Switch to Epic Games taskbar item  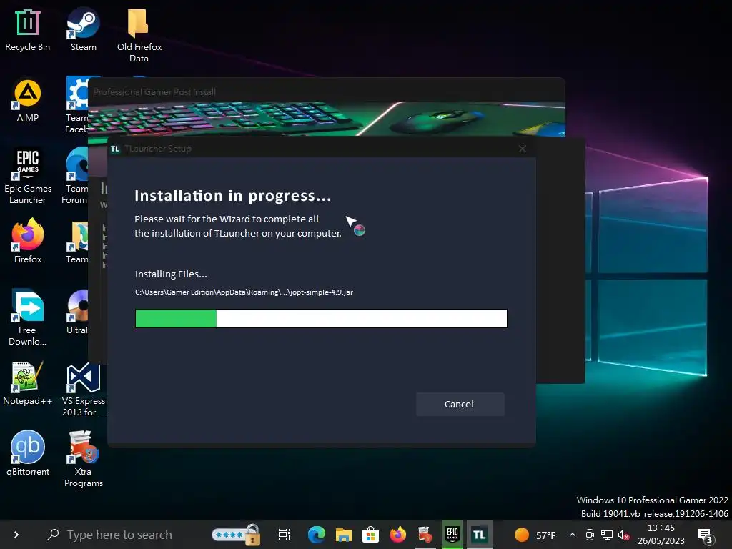[x=452, y=535]
